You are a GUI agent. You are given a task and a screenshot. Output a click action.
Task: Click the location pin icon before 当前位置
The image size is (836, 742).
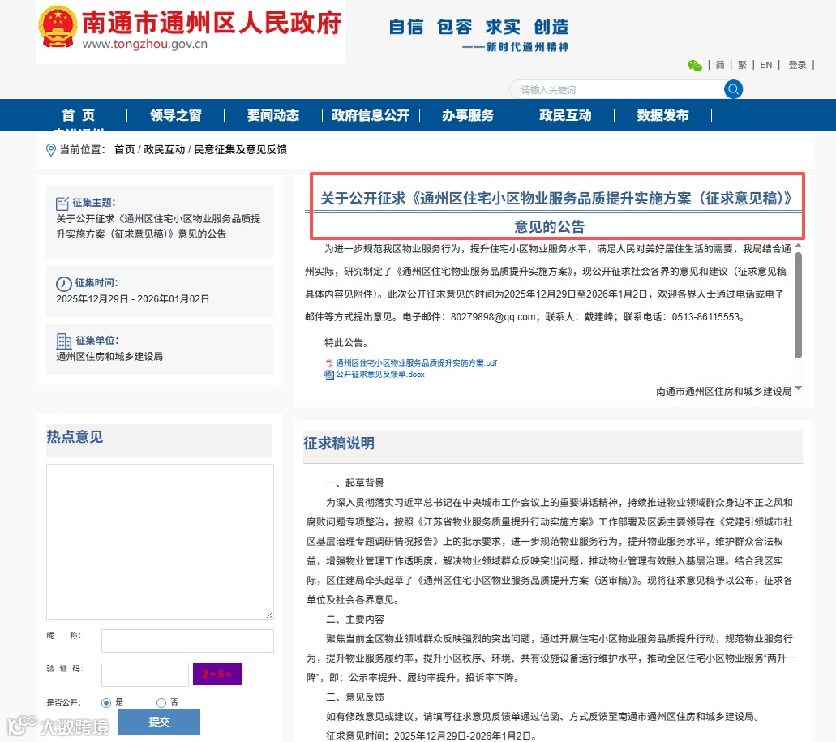[x=50, y=149]
